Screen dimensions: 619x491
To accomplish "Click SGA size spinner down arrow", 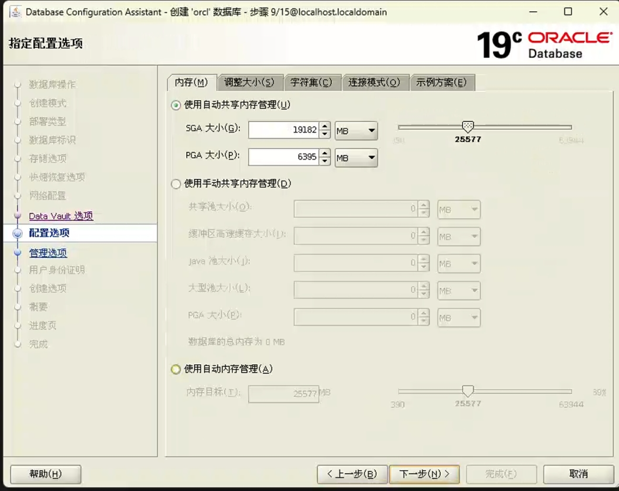I will point(325,134).
